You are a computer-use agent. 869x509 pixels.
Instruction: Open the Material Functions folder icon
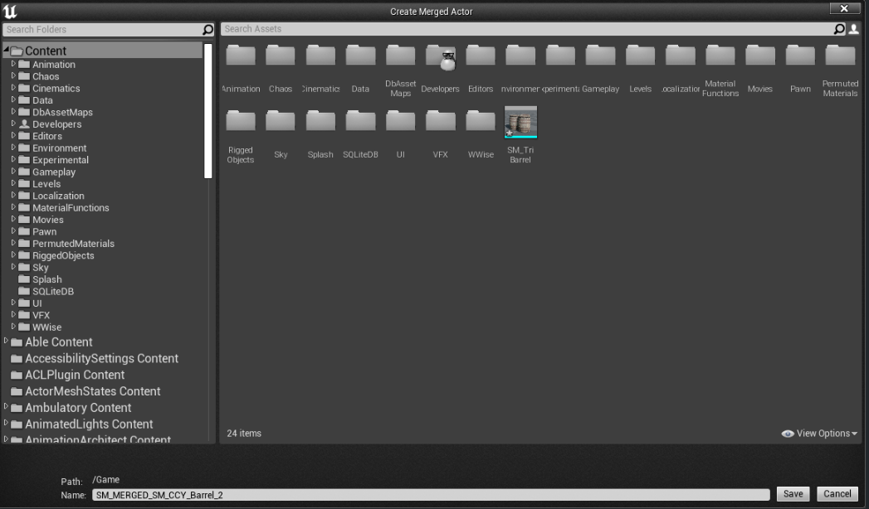point(720,56)
